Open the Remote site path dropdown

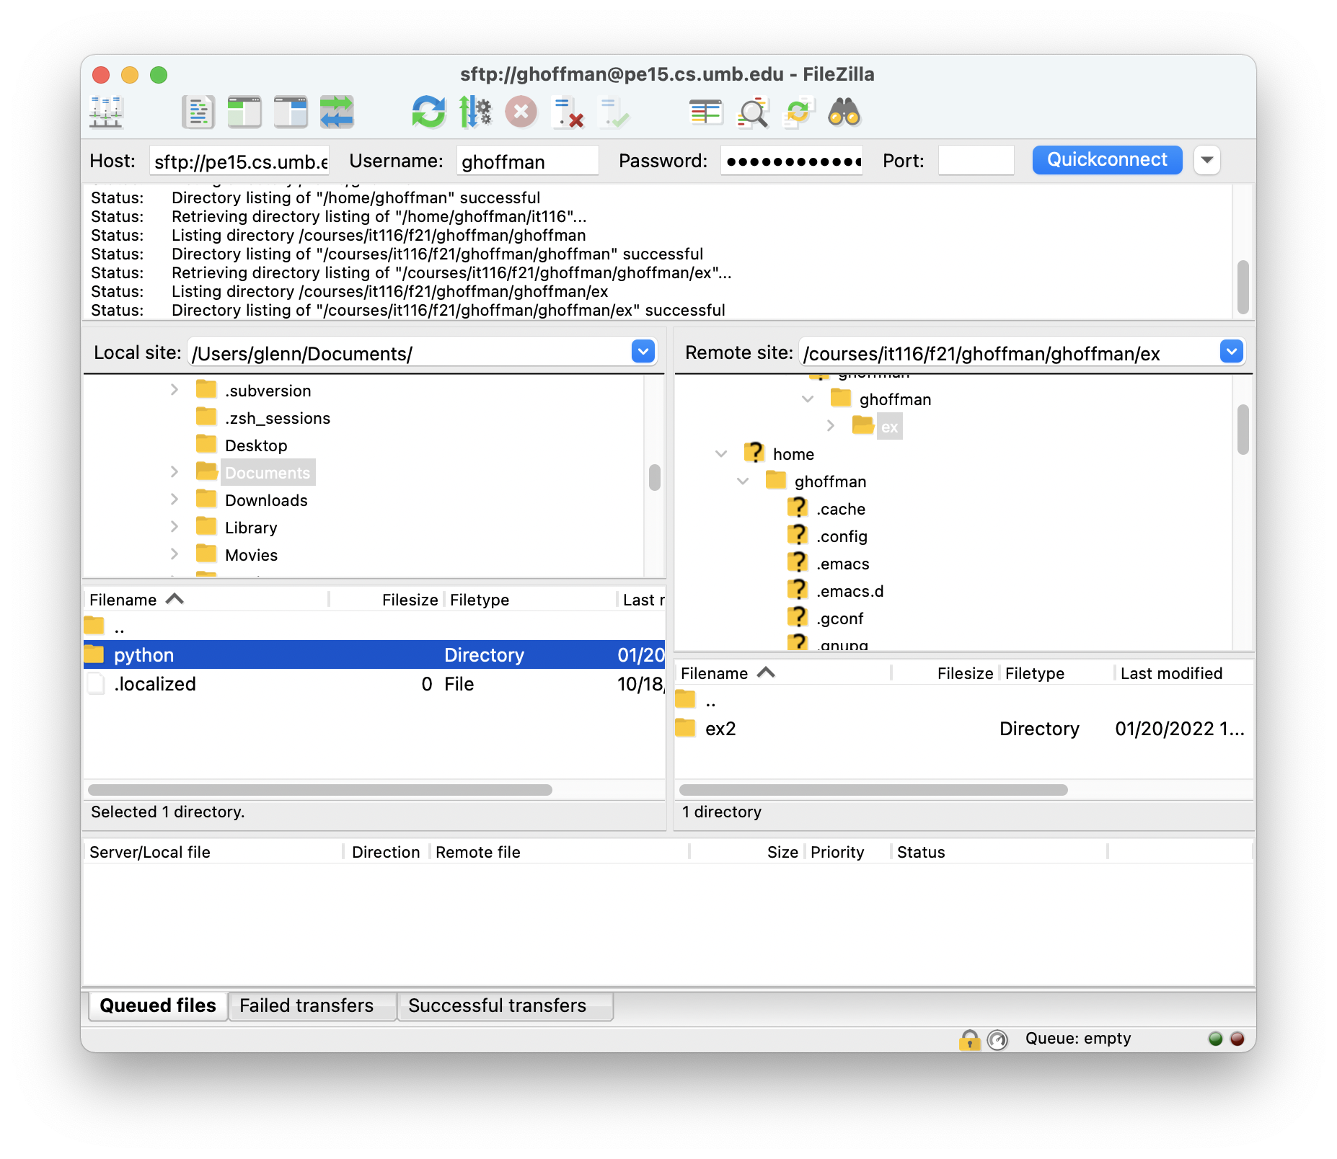coord(1232,352)
